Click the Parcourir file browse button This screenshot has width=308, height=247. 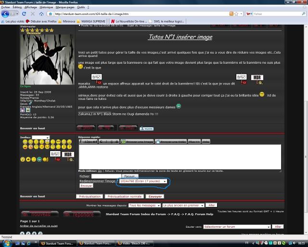(130, 176)
